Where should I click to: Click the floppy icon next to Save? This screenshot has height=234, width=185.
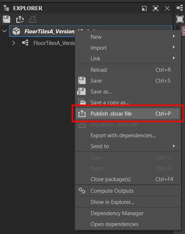click(82, 80)
